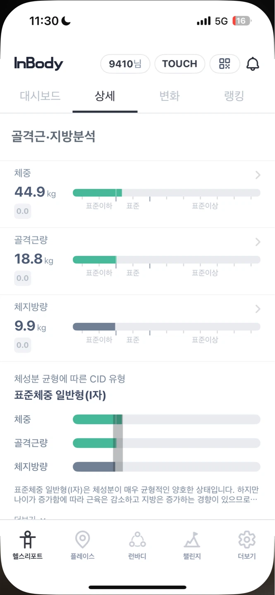Go to 플레이스 location pin icon
The width and height of the screenshot is (275, 595).
tap(82, 540)
